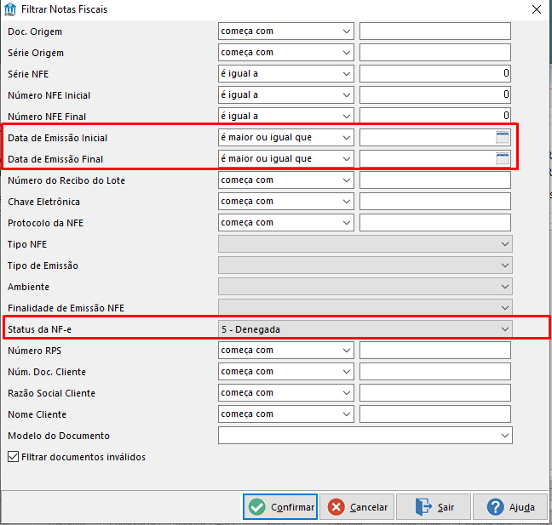The image size is (552, 525).
Task: Open calendar picker for Data de Emissão Final
Action: point(502,158)
